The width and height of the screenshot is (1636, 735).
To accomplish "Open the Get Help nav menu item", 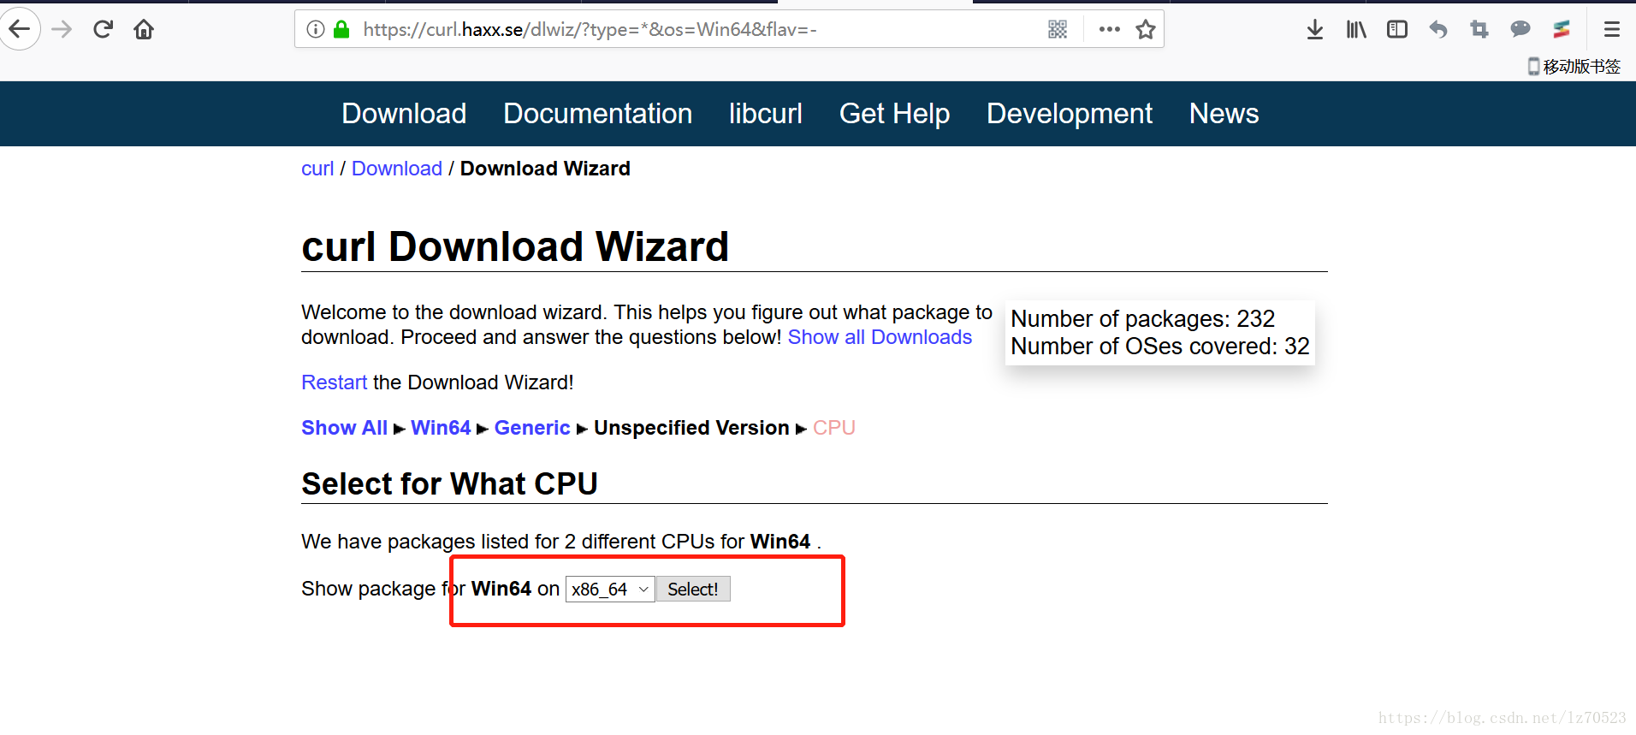I will click(894, 114).
